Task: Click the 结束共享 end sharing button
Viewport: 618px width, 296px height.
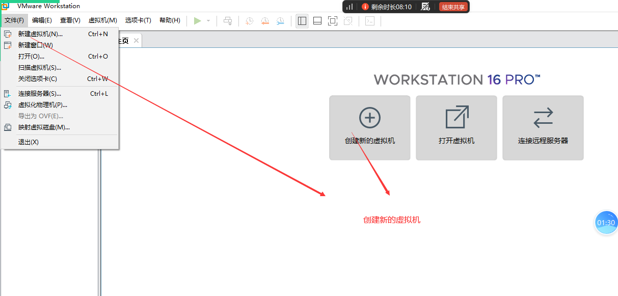Action: tap(453, 7)
